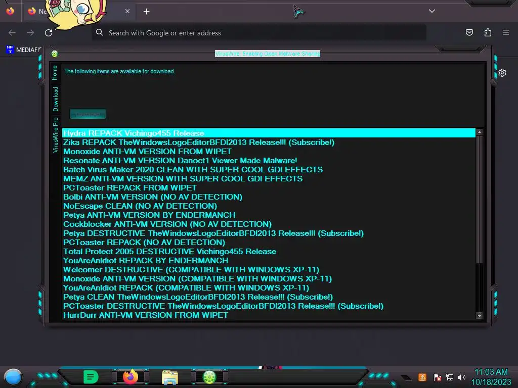The width and height of the screenshot is (518, 388).
Task: Reload the current Firefox page
Action: pyautogui.click(x=49, y=33)
